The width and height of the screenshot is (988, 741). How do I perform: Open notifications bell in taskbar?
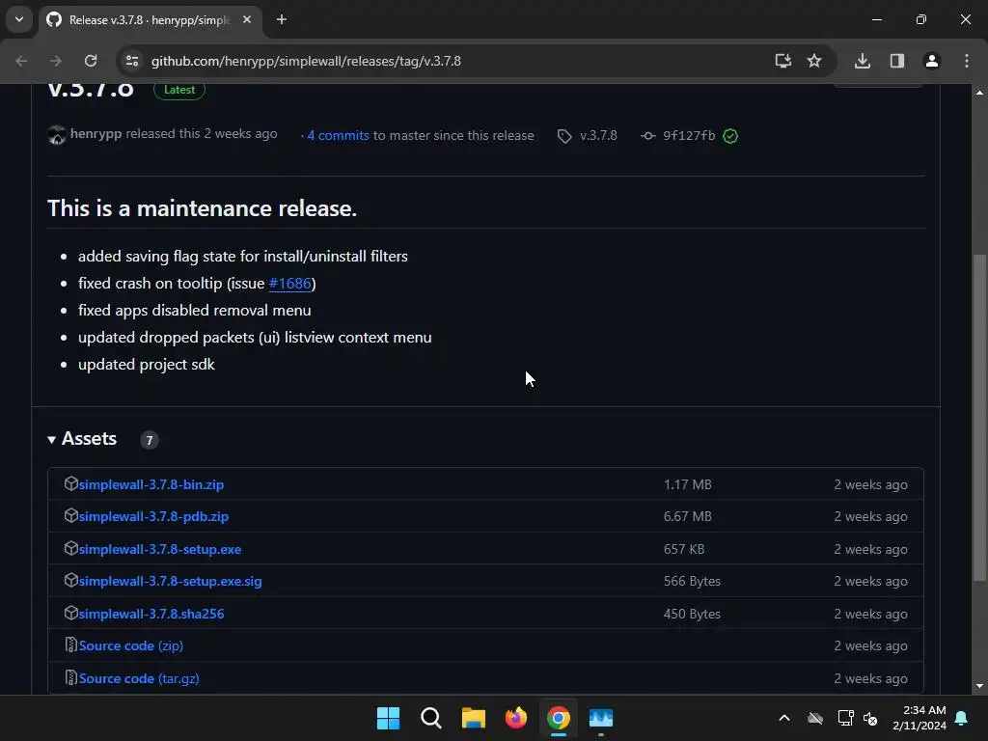click(x=962, y=718)
